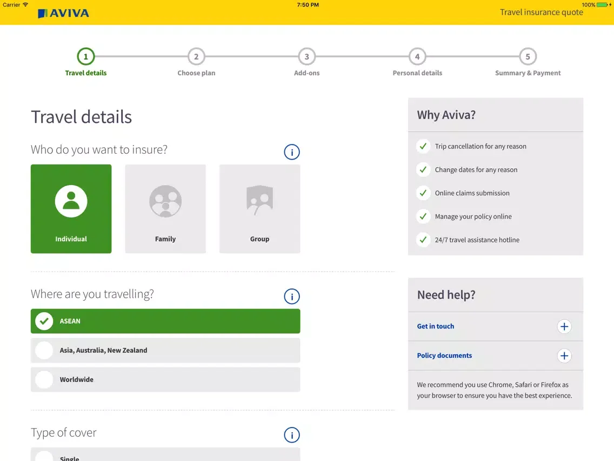Viewport: 614px width, 461px height.
Task: Click checkmark beside 'Online claims submission'
Action: (x=423, y=193)
